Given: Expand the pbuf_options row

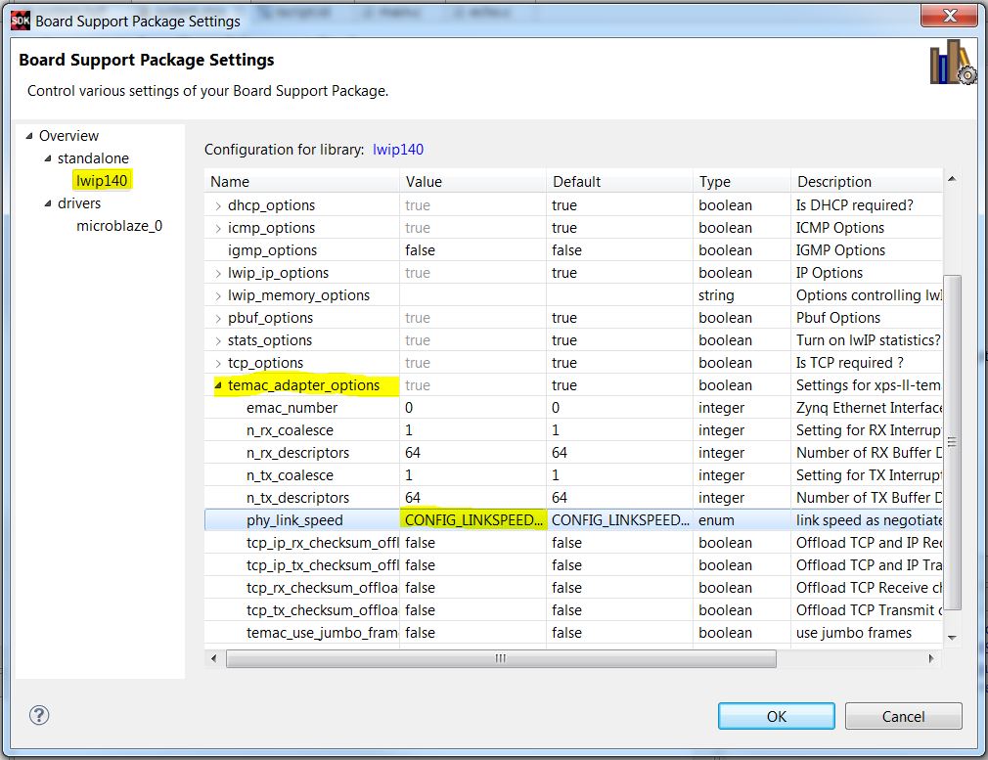Looking at the screenshot, I should 218,318.
